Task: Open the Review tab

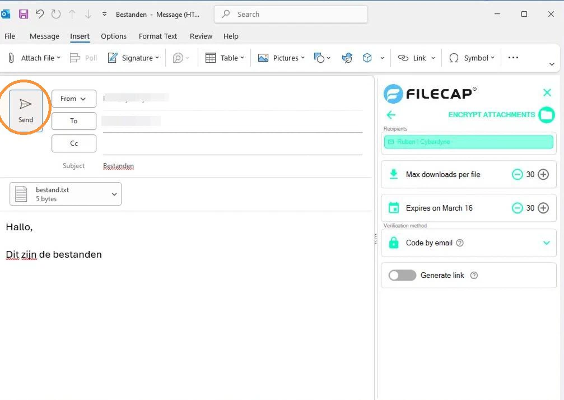Action: point(201,36)
